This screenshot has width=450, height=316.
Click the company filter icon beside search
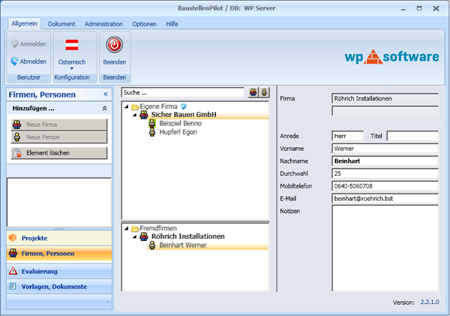point(253,92)
